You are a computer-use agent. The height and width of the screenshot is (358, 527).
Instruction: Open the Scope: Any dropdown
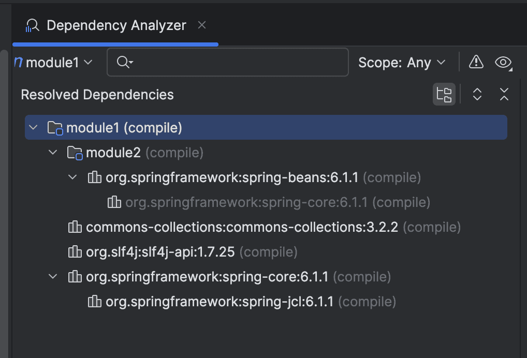pos(402,63)
